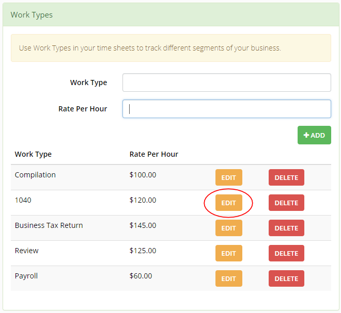Delete the Compilation work type
Image resolution: width=341 pixels, height=313 pixels.
[286, 177]
